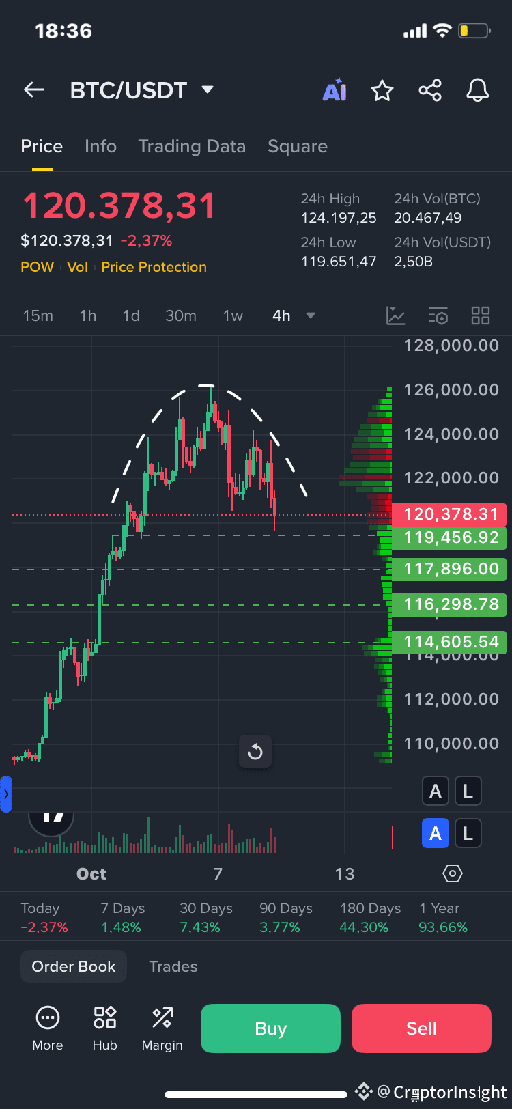Open hexagon settings icon under the chart
The image size is (512, 1109).
click(x=453, y=873)
